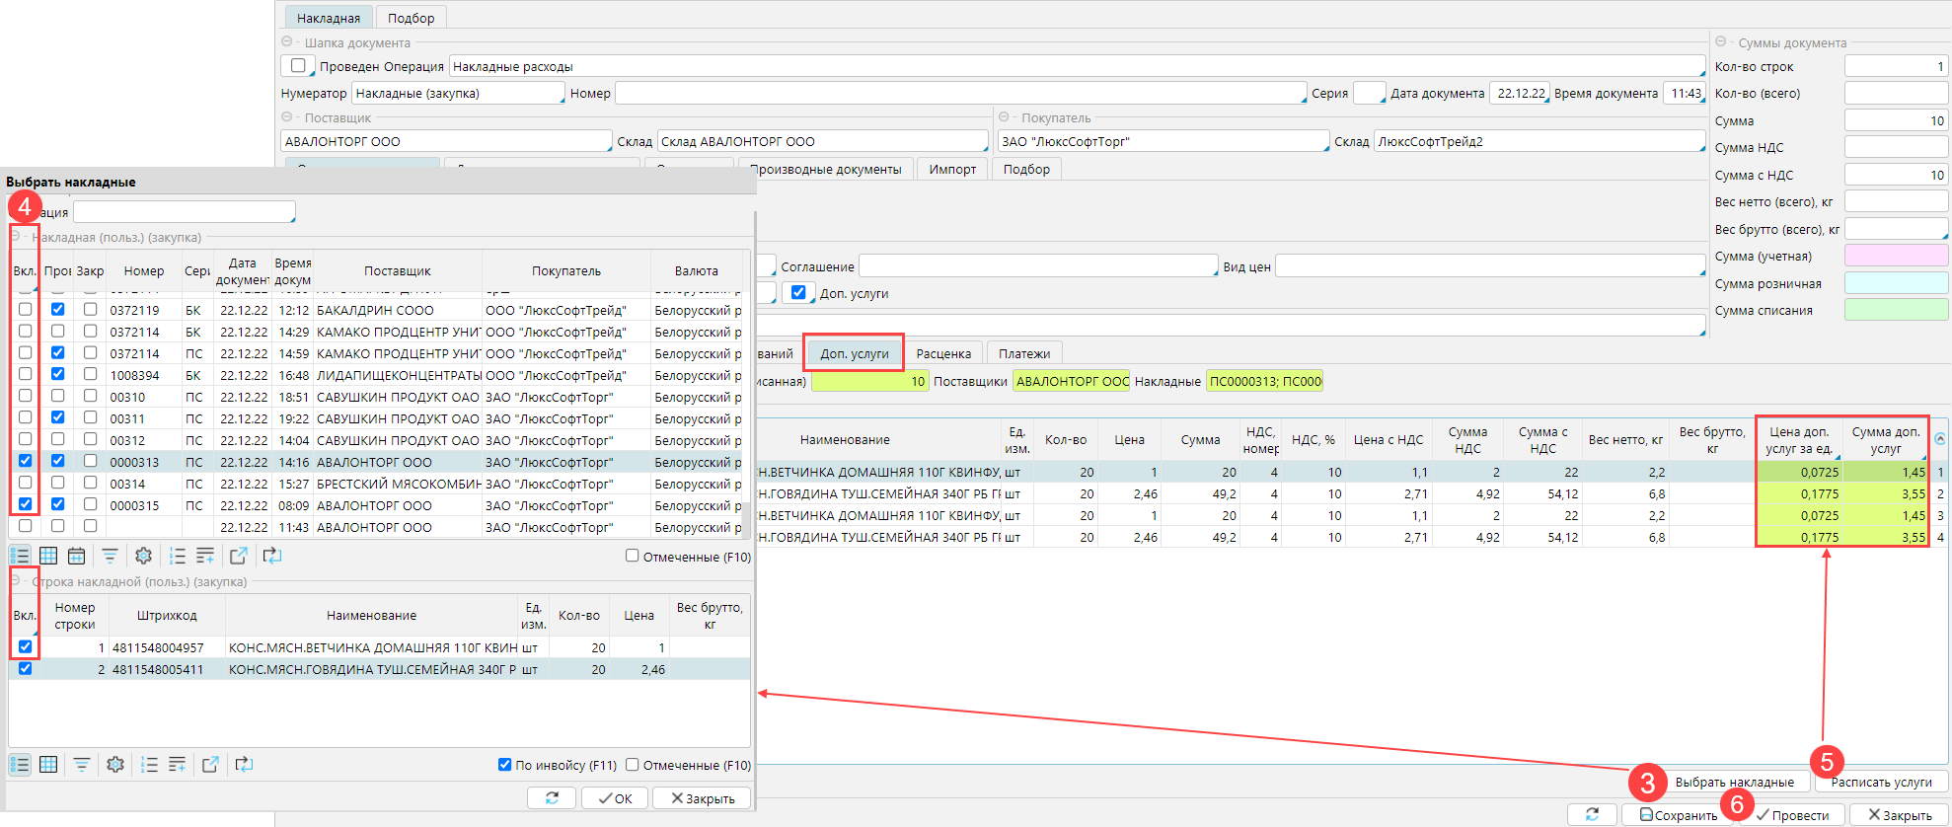Image resolution: width=1952 pixels, height=827 pixels.
Task: Uncheck the По инвойсу (F11) checkbox
Action: 505,765
